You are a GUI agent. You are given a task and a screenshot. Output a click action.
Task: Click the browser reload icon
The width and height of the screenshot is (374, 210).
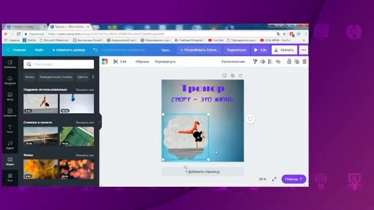[x=18, y=34]
